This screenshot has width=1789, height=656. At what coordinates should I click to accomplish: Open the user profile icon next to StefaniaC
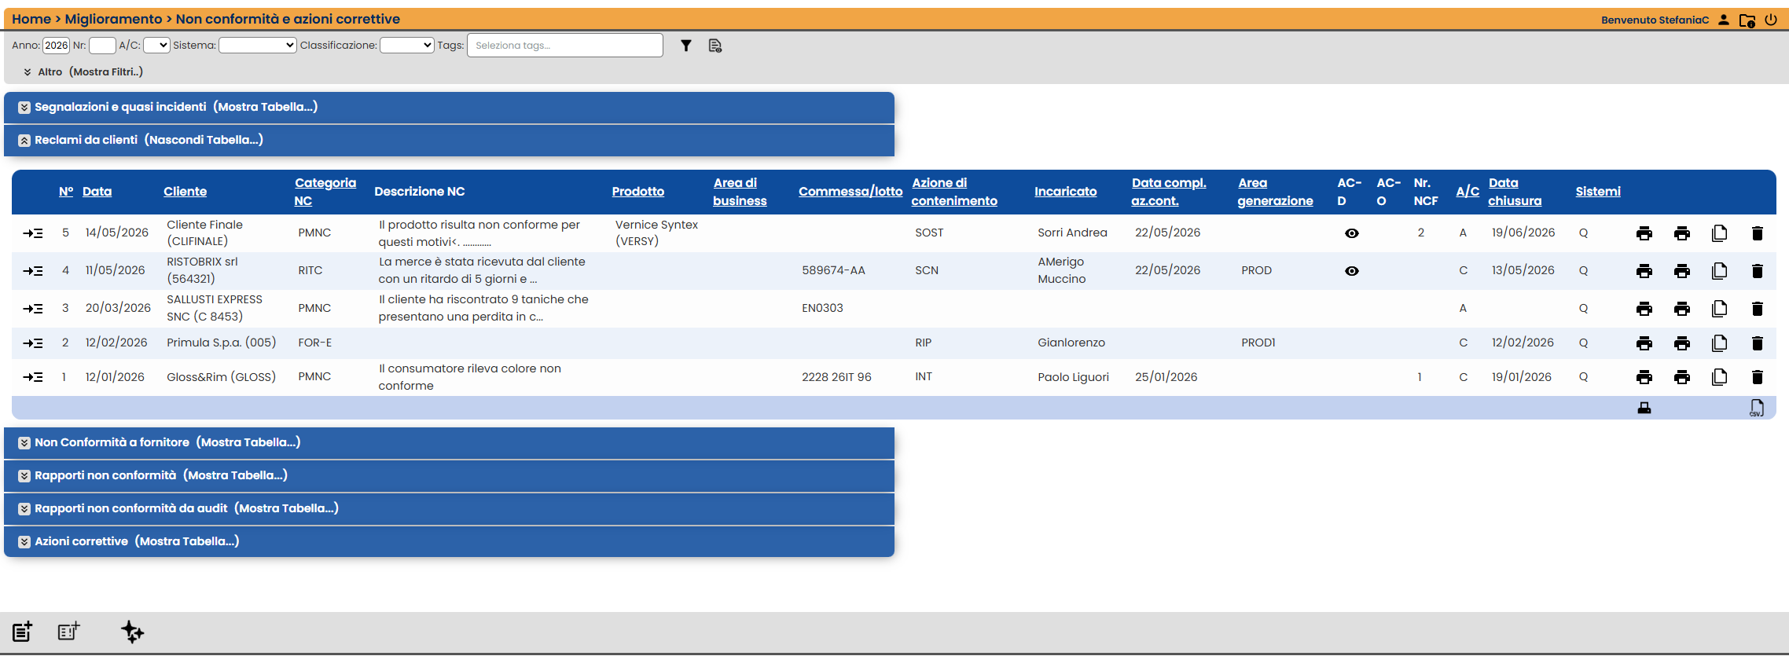(x=1724, y=20)
